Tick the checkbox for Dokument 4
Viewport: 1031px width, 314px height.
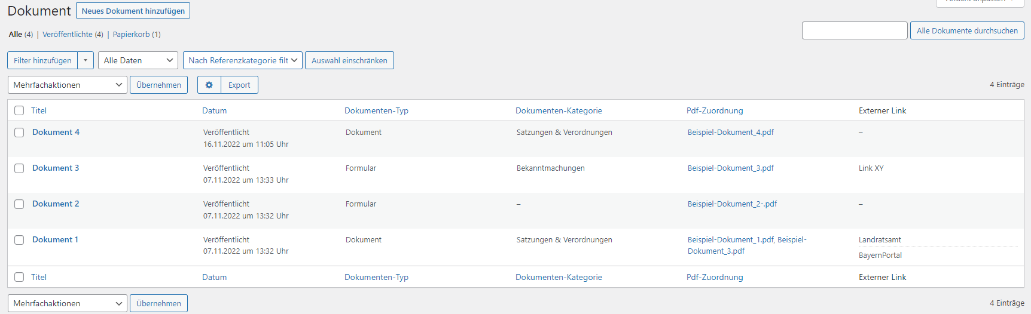[x=19, y=133]
